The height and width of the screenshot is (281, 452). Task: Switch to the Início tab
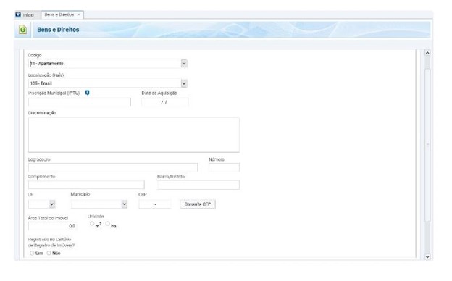(25, 14)
